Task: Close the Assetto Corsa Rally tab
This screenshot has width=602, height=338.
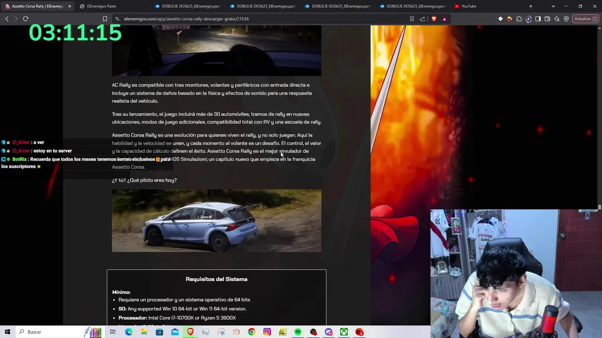Action: [x=70, y=6]
